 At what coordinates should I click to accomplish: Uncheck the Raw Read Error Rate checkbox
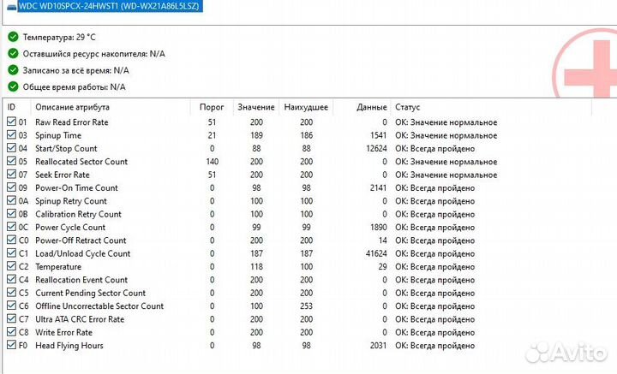point(11,122)
